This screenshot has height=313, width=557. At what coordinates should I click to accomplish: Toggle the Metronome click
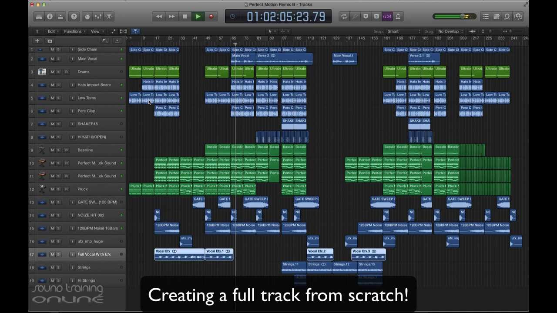pyautogui.click(x=398, y=17)
